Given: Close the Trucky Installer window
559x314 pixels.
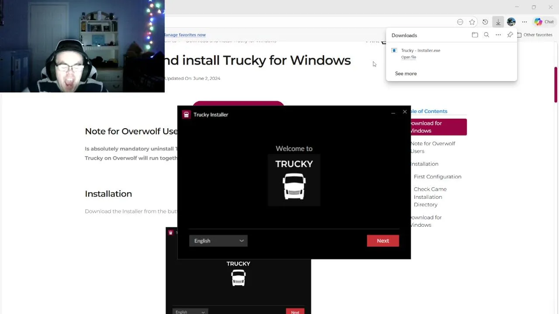Looking at the screenshot, I should 405,112.
